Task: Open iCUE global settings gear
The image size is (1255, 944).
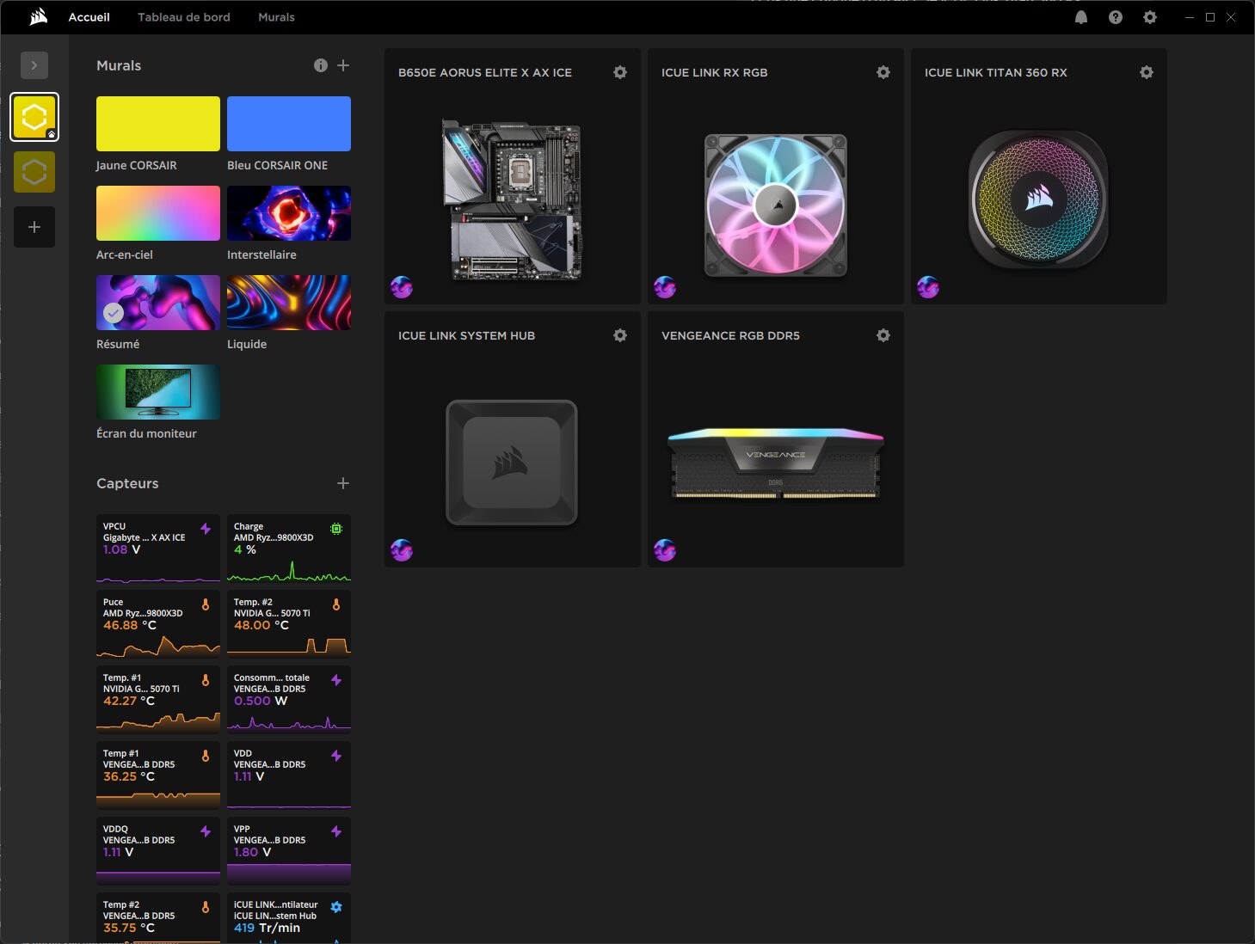Action: coord(1150,17)
